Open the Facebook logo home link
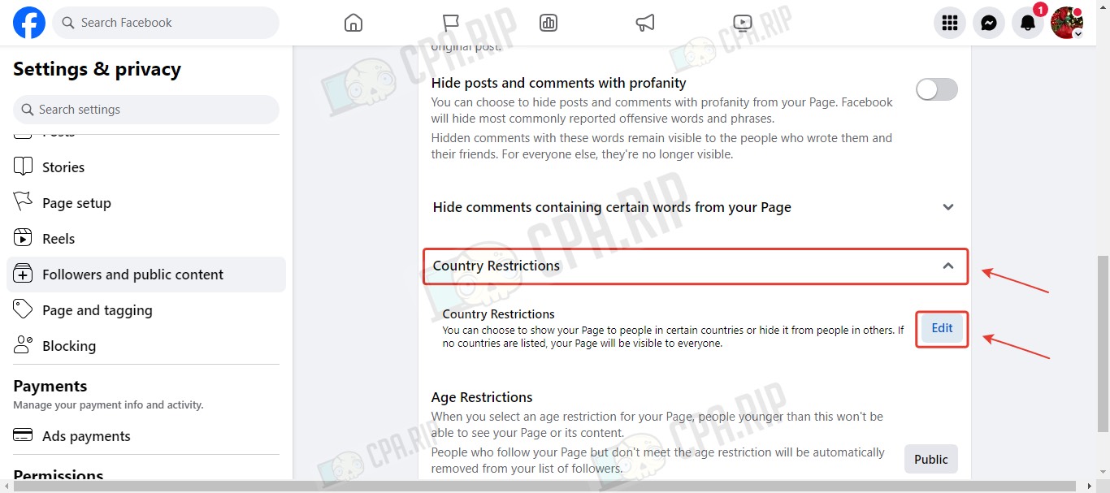Viewport: 1110px width, 493px height. [x=29, y=23]
